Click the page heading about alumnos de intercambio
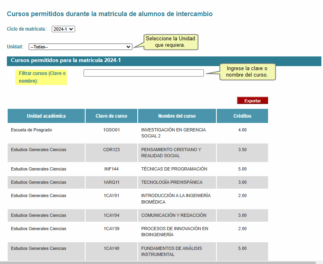 click(109, 14)
